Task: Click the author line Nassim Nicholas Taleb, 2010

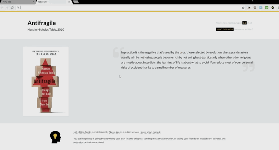Action: tap(46, 29)
